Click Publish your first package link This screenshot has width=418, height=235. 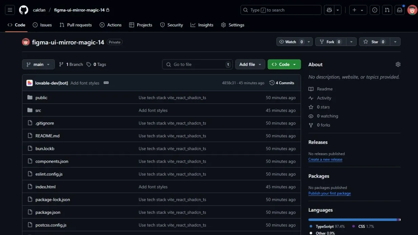(330, 193)
